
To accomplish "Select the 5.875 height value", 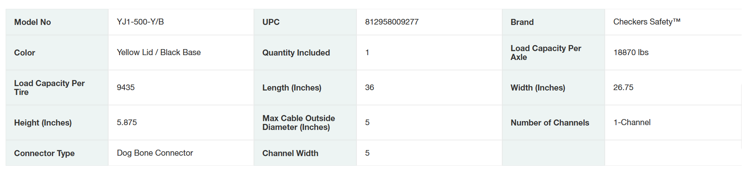I will point(127,122).
